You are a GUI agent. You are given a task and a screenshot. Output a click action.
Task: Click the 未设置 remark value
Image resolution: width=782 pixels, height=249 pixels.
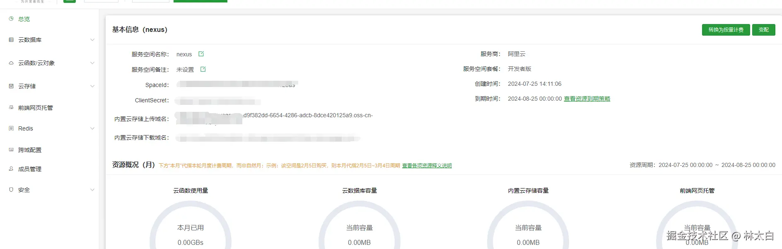(185, 70)
